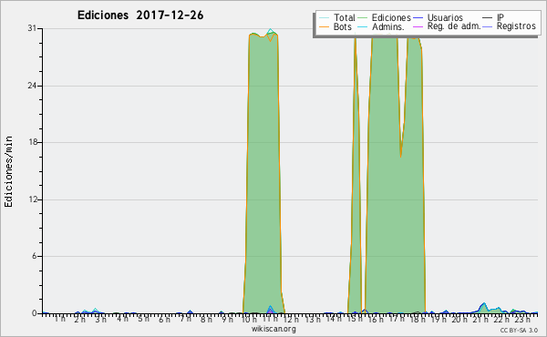Viewport: 547px width, 337px height.
Task: Click the '12 h' time axis label
Action: pos(291,319)
